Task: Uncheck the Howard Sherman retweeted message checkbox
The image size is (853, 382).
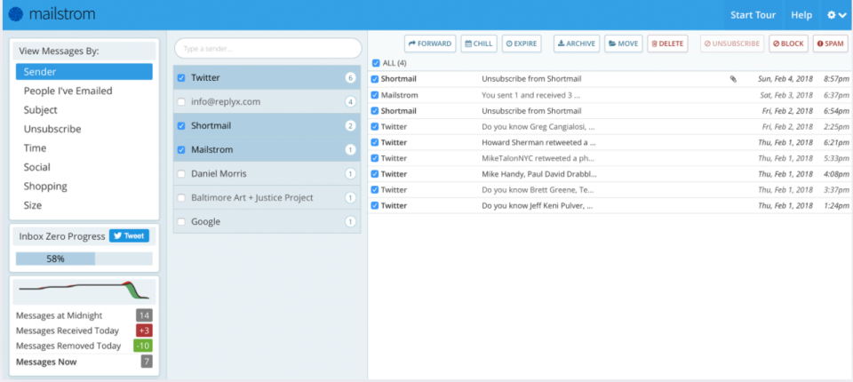Action: click(374, 142)
